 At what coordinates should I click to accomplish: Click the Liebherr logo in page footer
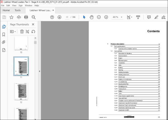[x=129, y=117]
